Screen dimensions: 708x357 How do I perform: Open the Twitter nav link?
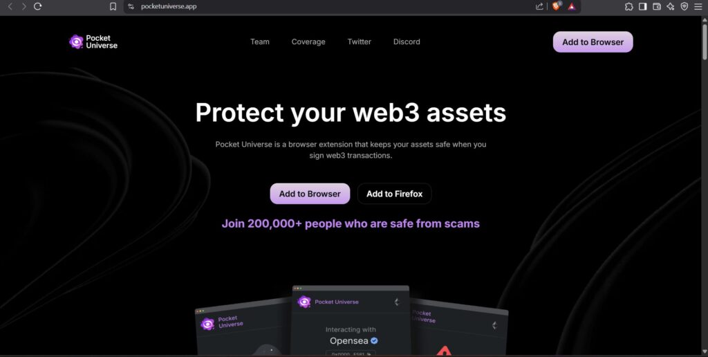point(360,42)
